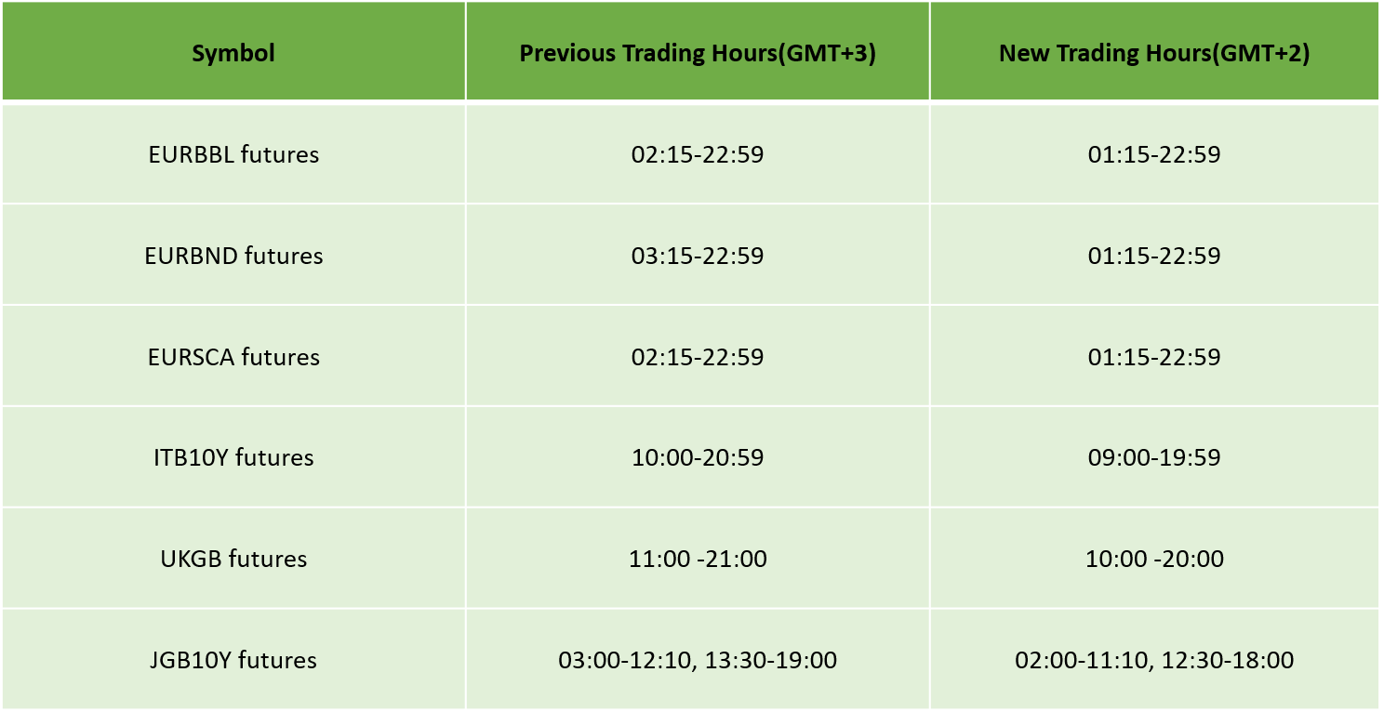The width and height of the screenshot is (1384, 712).
Task: Click the ITB10Y futures cell
Action: click(233, 457)
